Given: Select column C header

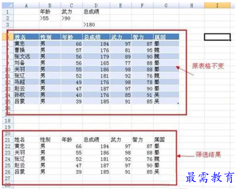Looking at the screenshot, I should 72,6.
